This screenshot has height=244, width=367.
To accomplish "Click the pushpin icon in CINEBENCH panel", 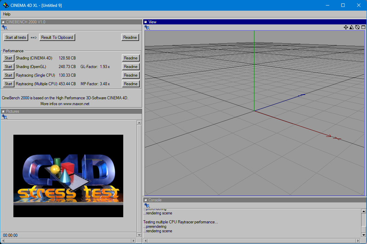I will pyautogui.click(x=4, y=27).
